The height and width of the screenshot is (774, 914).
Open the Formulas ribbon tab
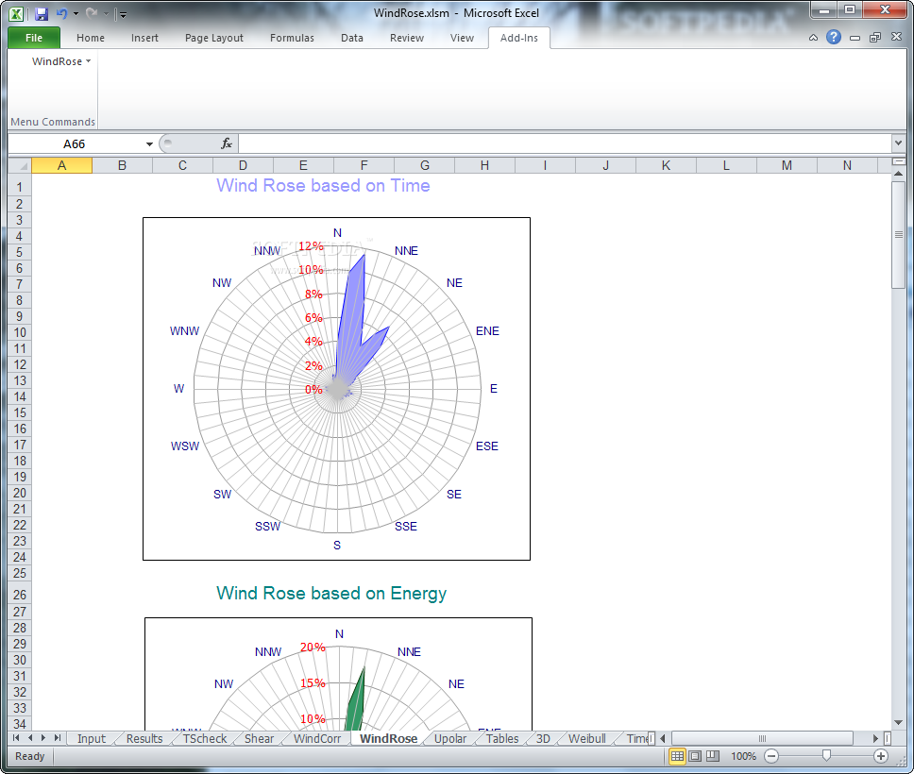pos(292,38)
